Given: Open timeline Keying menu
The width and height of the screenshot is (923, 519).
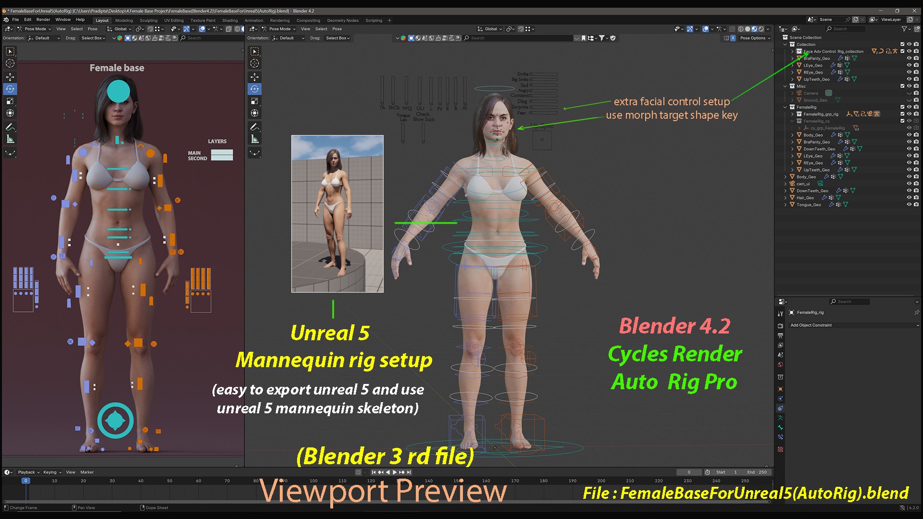Looking at the screenshot, I should tap(52, 472).
